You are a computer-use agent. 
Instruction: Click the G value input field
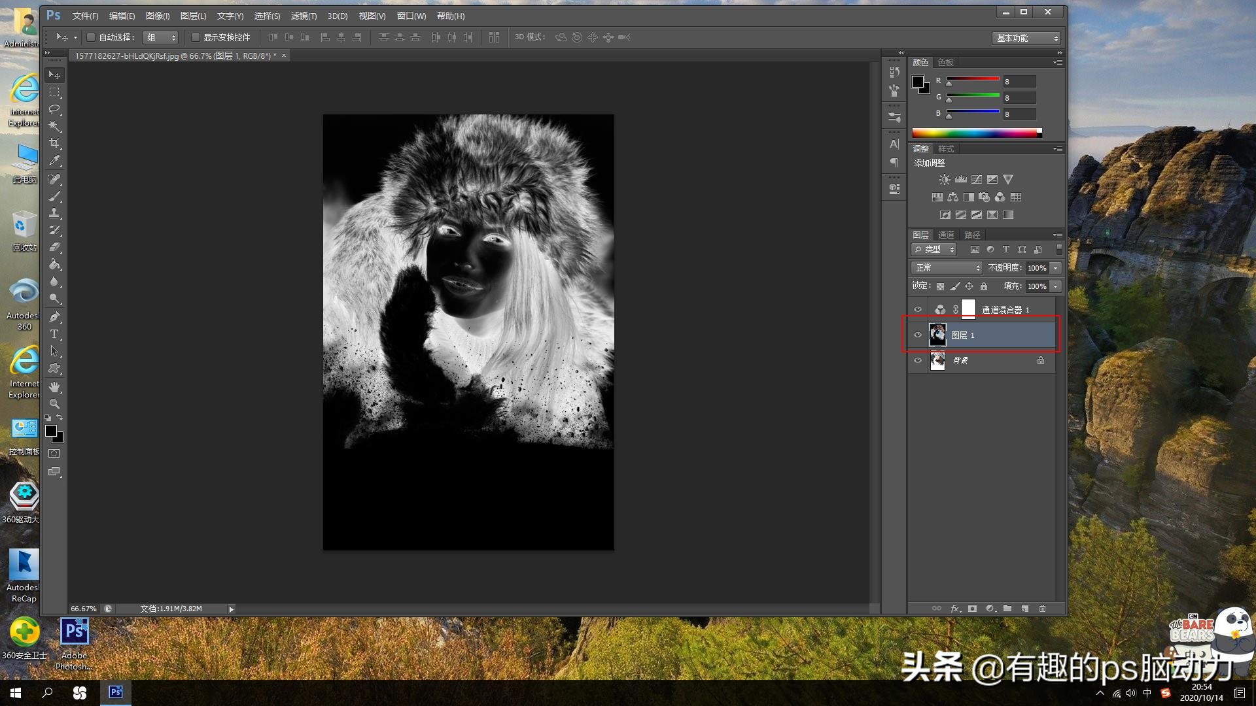click(x=1019, y=98)
